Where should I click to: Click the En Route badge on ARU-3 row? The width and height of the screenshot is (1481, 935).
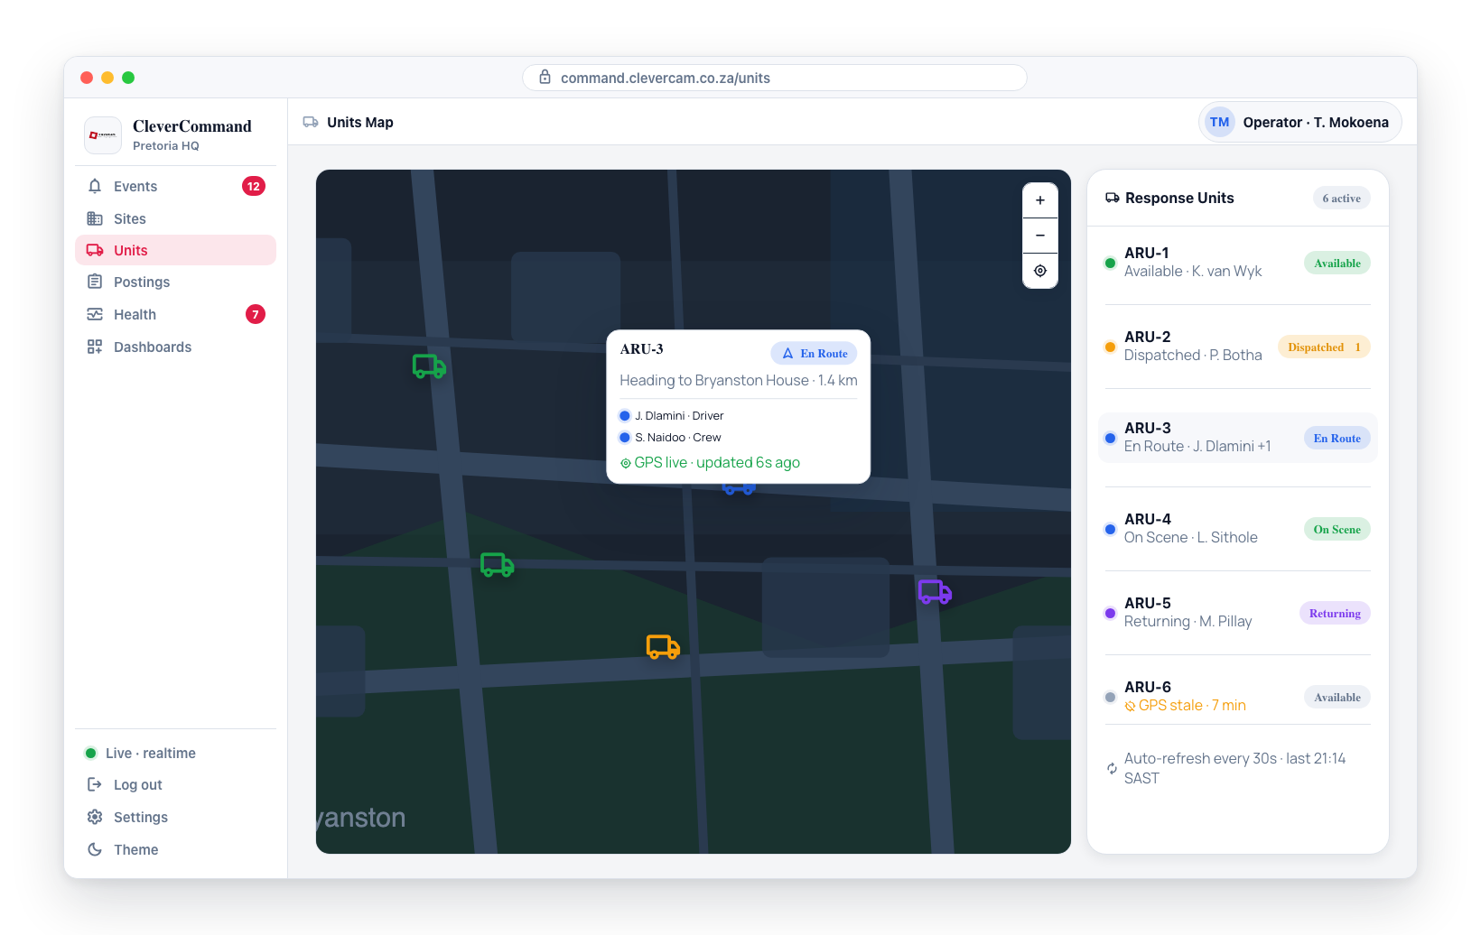pyautogui.click(x=1337, y=438)
